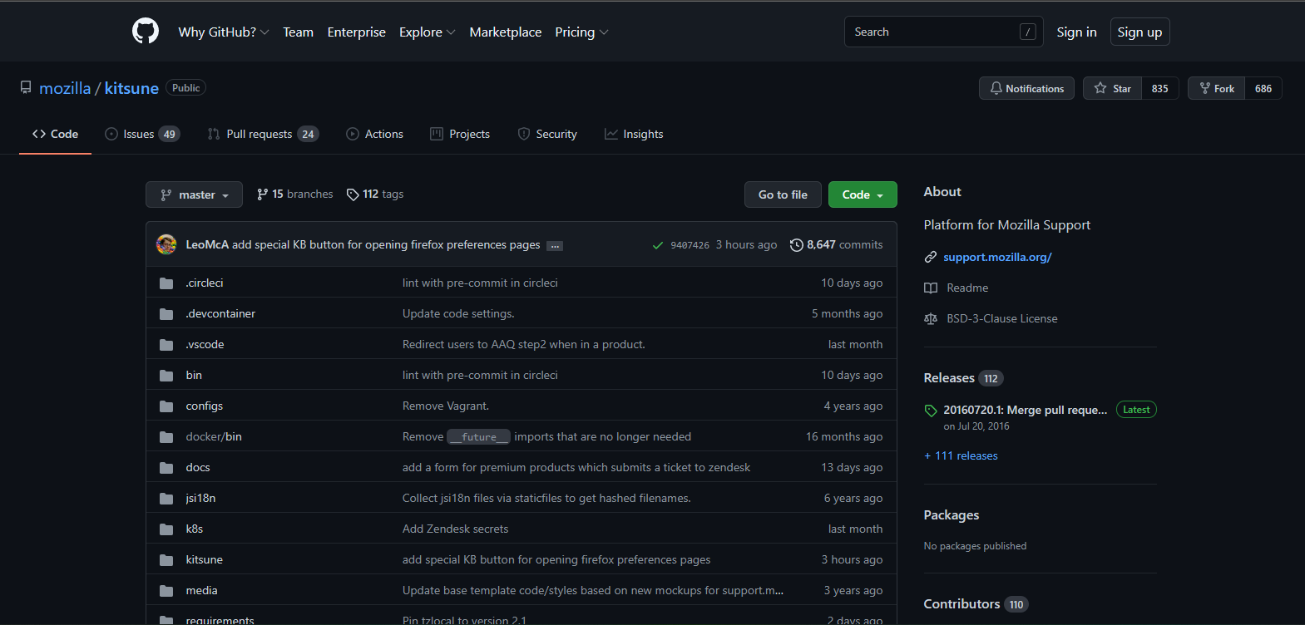Open the 112 tags link

click(x=375, y=194)
